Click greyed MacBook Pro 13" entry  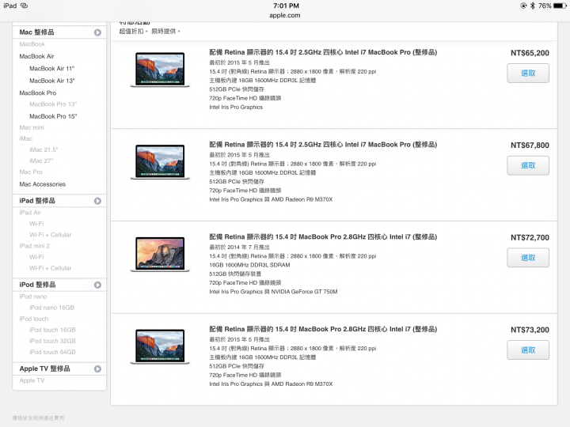pos(53,104)
